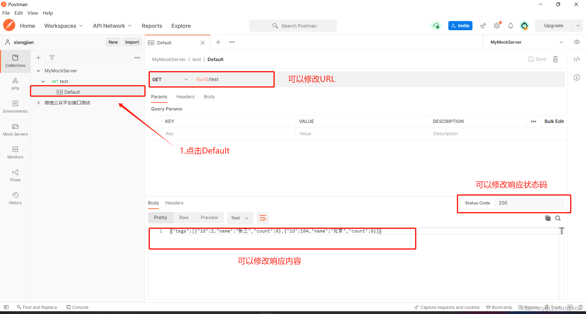Create new collection with plus icon
586x314 pixels.
click(x=38, y=58)
